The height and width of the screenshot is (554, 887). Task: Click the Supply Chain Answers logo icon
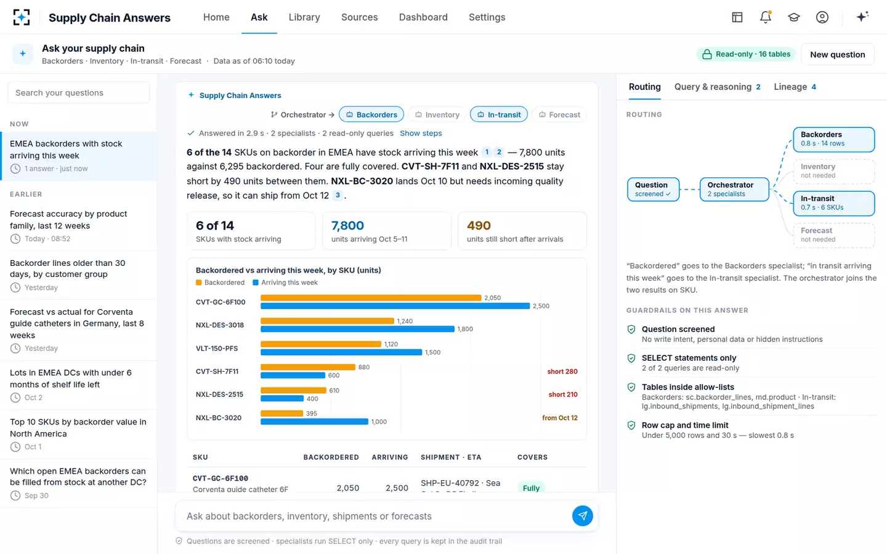tap(22, 17)
